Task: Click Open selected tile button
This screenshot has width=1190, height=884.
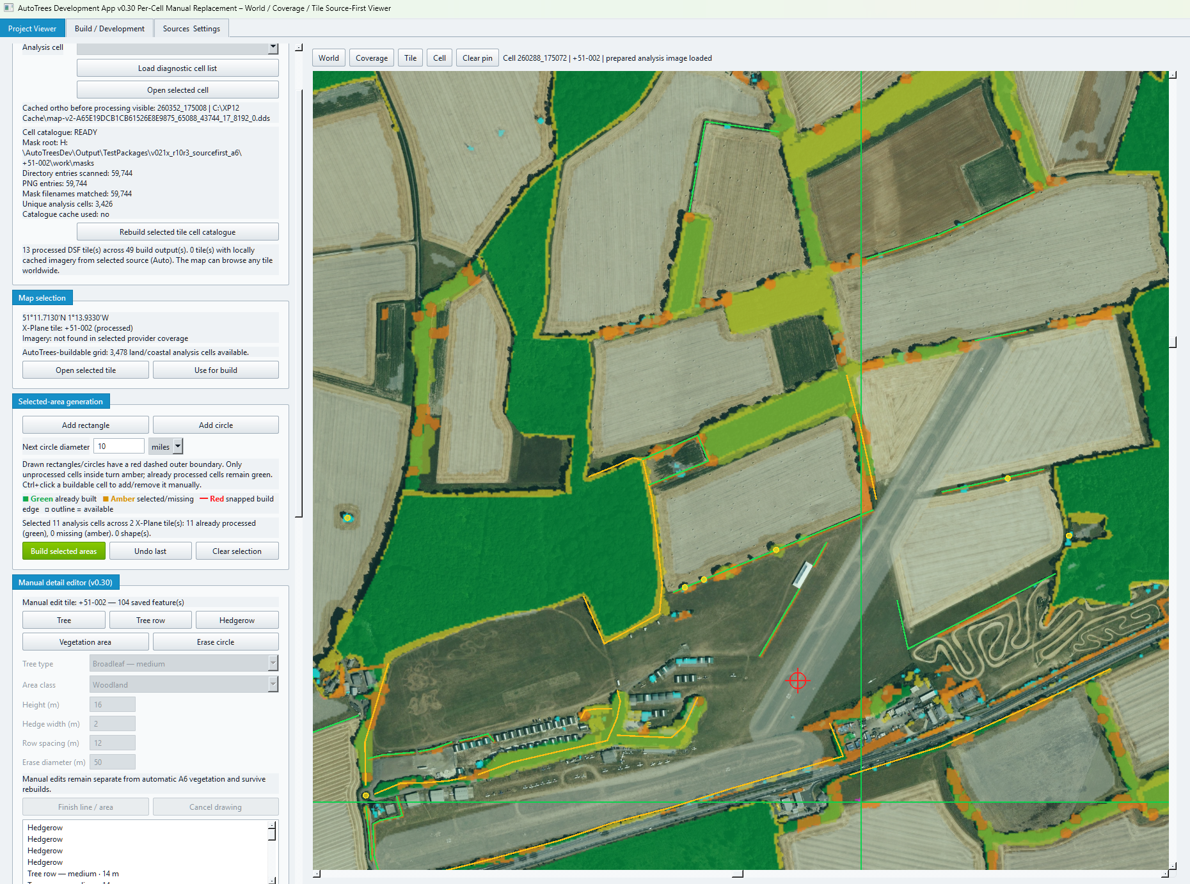Action: [x=86, y=370]
